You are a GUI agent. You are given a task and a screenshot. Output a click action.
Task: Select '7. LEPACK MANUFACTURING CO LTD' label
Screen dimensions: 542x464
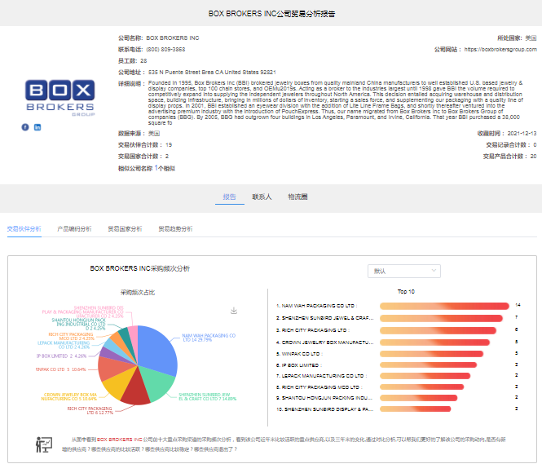(x=321, y=376)
